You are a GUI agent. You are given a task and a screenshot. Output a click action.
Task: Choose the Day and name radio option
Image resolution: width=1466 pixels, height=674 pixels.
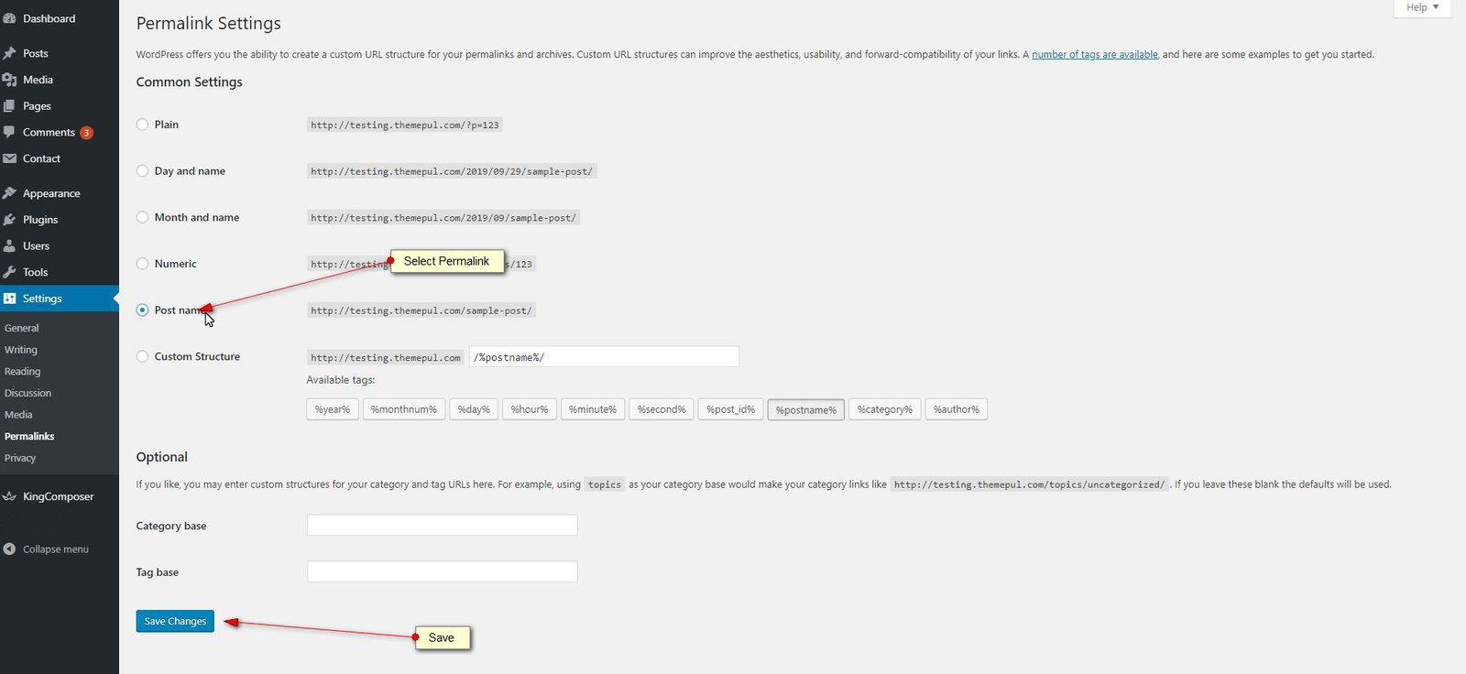click(142, 170)
